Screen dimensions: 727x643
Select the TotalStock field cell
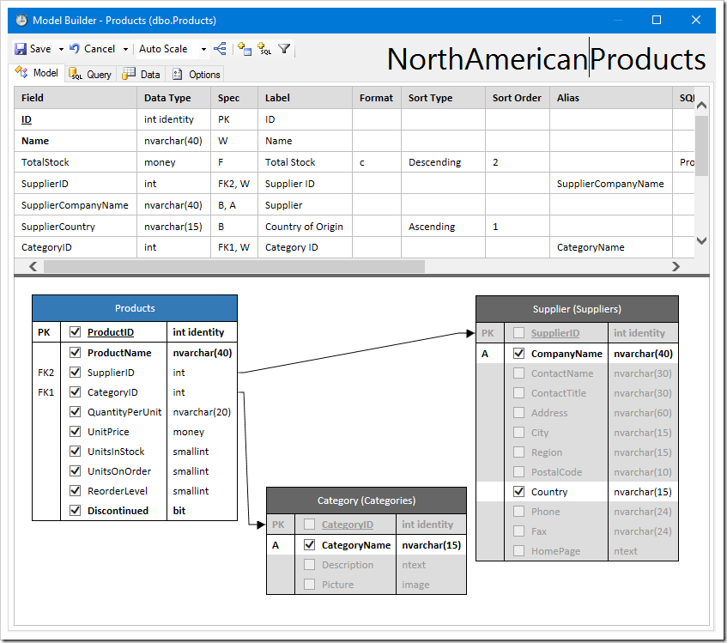pos(76,162)
